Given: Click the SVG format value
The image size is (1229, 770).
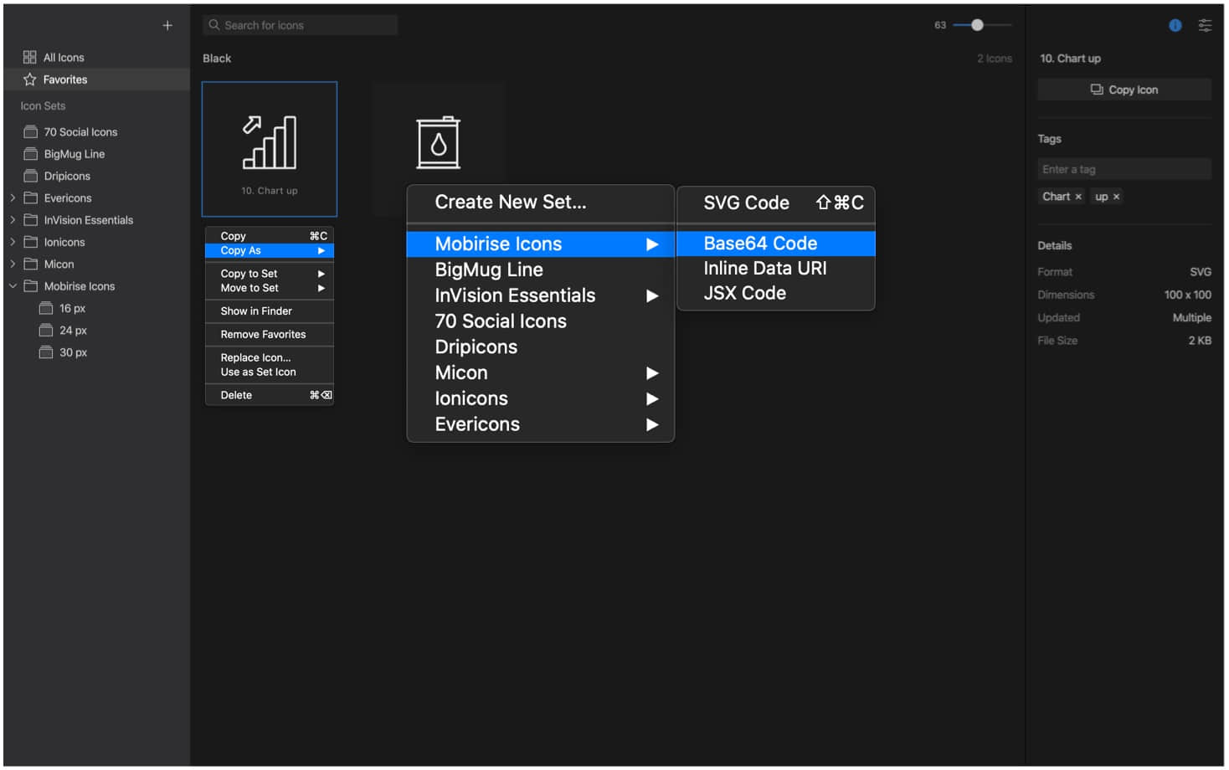Looking at the screenshot, I should 1201,272.
